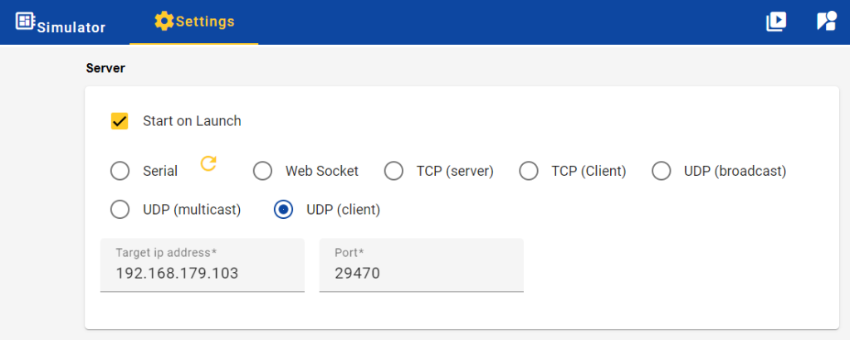Click the Start on Launch label text

click(192, 121)
